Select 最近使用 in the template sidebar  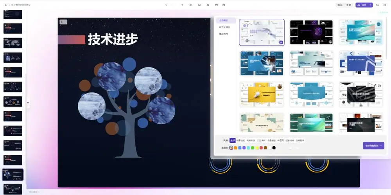pos(223,34)
